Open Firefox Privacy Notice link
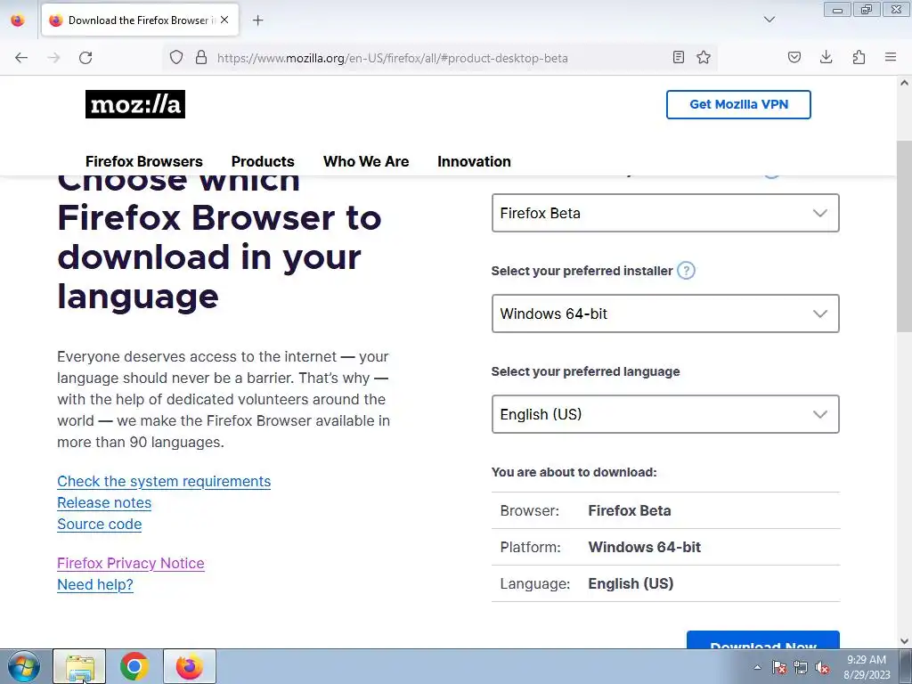The height and width of the screenshot is (684, 912). [131, 563]
